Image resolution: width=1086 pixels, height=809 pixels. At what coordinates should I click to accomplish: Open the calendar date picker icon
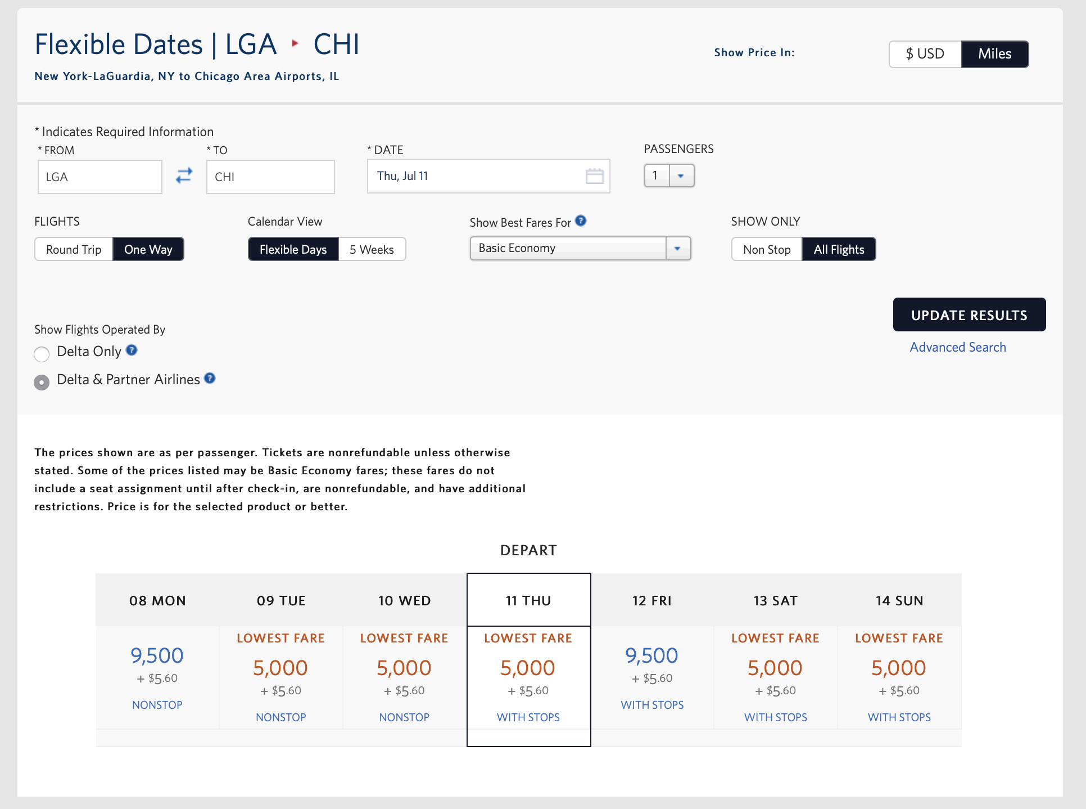(594, 176)
